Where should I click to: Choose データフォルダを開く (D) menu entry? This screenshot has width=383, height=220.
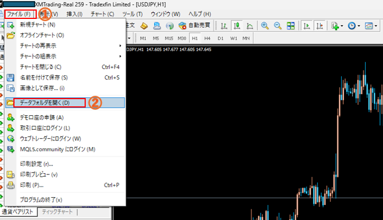coord(65,103)
